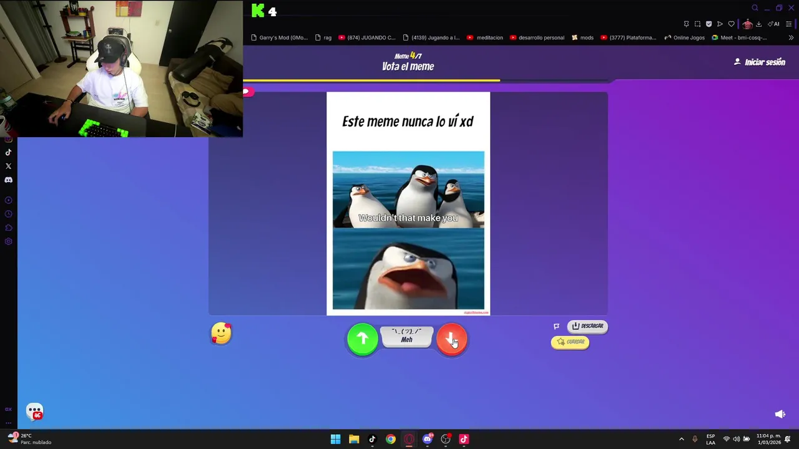Upvote the meme with the green arrow
The image size is (799, 449).
[x=362, y=339]
